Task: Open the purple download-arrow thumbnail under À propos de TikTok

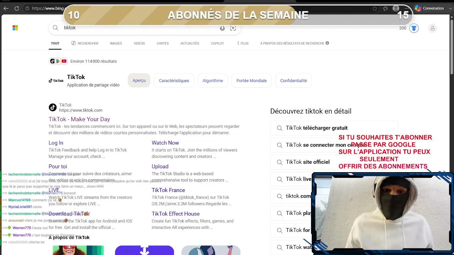Action: pos(144,250)
